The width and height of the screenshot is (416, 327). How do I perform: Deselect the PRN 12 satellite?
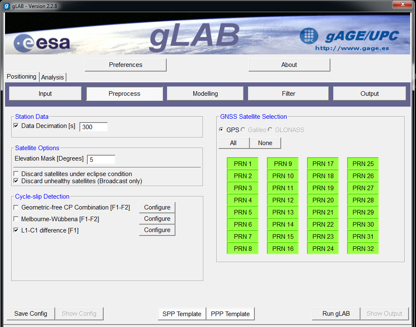click(x=282, y=200)
